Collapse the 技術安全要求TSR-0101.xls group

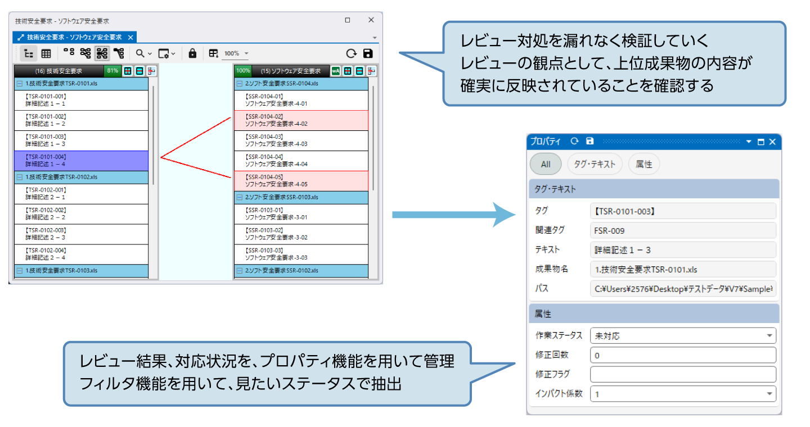[x=19, y=83]
